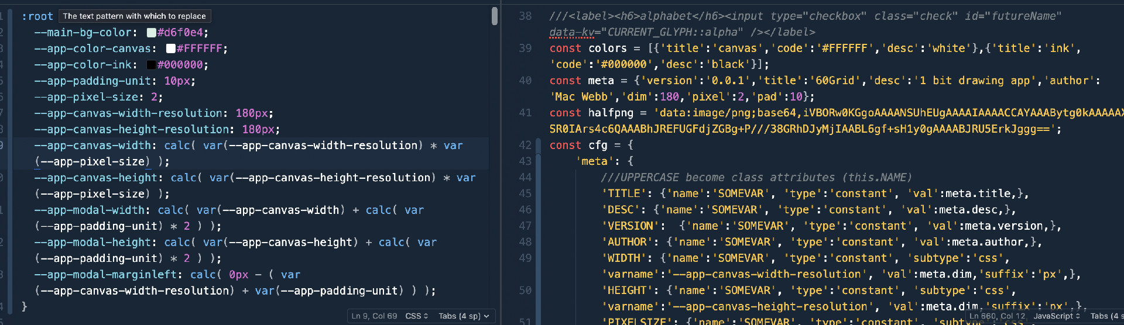The height and width of the screenshot is (325, 1124).
Task: Click the left editor vertical scrollbar thumb
Action: (495, 16)
